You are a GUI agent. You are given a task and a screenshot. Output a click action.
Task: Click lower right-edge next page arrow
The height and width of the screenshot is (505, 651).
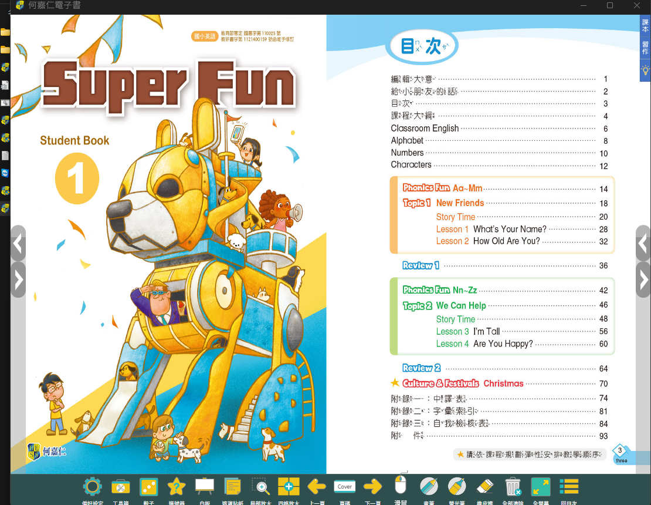pyautogui.click(x=643, y=280)
